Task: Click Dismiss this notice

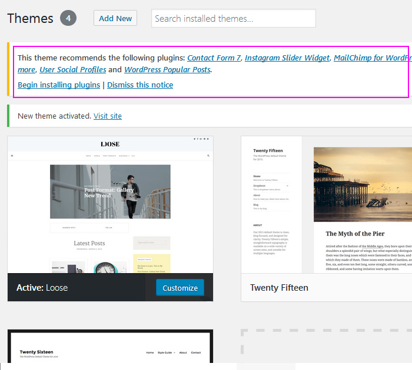Action: (x=140, y=85)
